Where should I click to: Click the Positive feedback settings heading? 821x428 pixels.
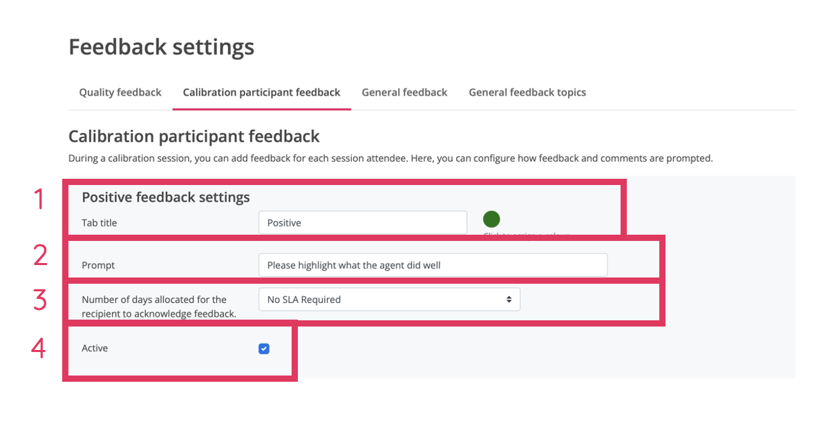(166, 197)
